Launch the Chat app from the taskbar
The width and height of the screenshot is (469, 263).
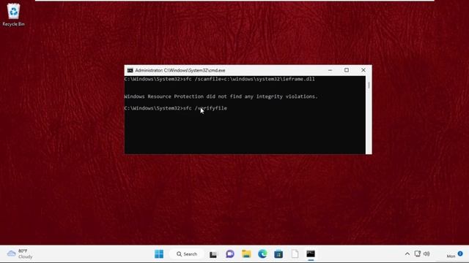click(x=230, y=254)
